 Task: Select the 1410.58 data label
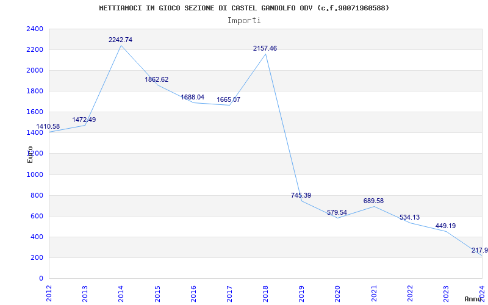pyautogui.click(x=48, y=127)
